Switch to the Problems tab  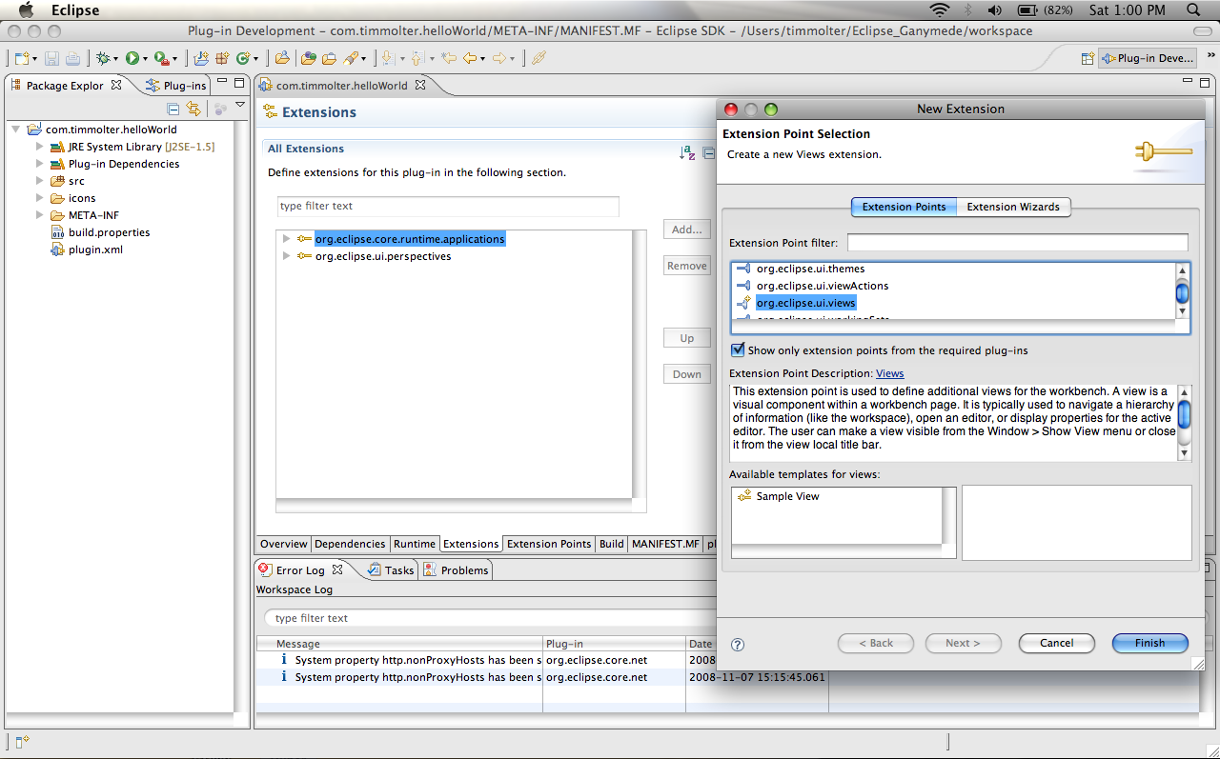coord(456,570)
